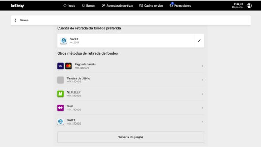Click Volver a los juegos button
261x147 pixels.
point(130,137)
